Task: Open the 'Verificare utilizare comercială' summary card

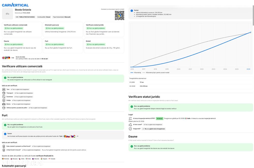Action: pyautogui.click(x=22, y=30)
